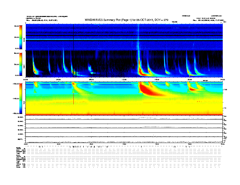Click the 60.00 label on RAD1 color bar

[16, 53]
